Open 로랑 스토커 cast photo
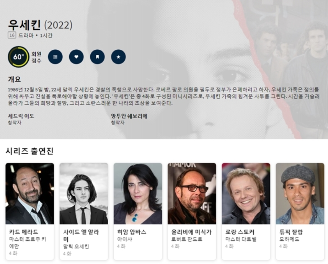Viewport: 328px width, 264px height. (x=246, y=194)
